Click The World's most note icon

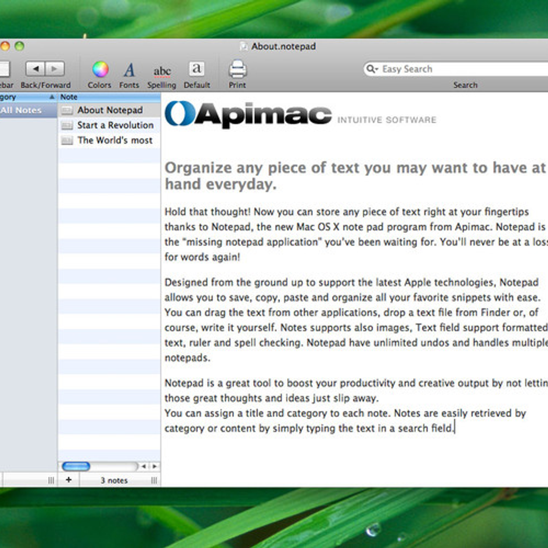click(x=67, y=140)
